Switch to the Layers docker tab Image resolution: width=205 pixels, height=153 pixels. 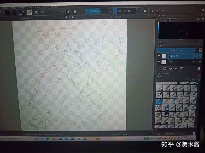pyautogui.click(x=159, y=74)
